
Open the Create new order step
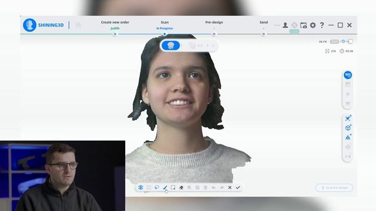coord(115,22)
